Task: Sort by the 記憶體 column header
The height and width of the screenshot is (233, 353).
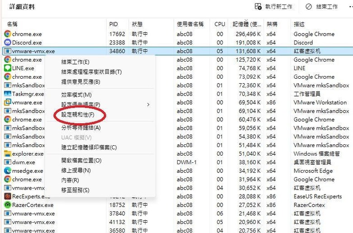Action: (x=247, y=24)
